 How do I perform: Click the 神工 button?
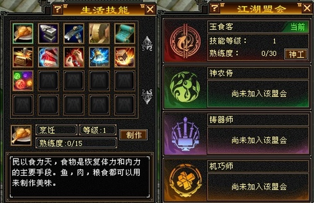pos(296,54)
